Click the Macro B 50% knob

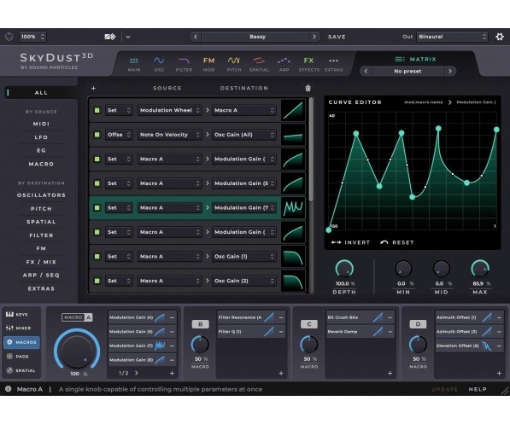[200, 345]
